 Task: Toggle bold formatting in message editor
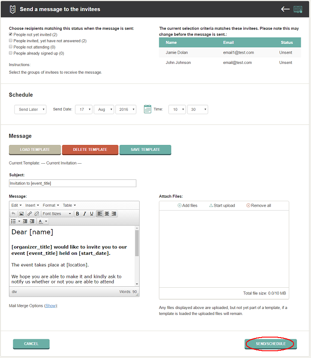click(x=78, y=214)
